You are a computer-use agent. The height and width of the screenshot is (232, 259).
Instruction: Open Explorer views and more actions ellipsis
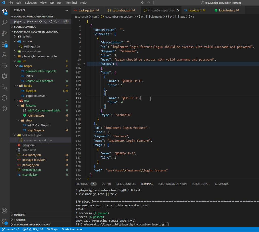[x=66, y=10]
